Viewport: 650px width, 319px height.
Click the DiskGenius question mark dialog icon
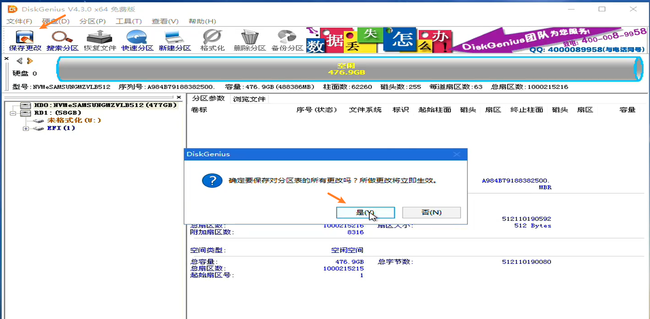click(x=212, y=180)
